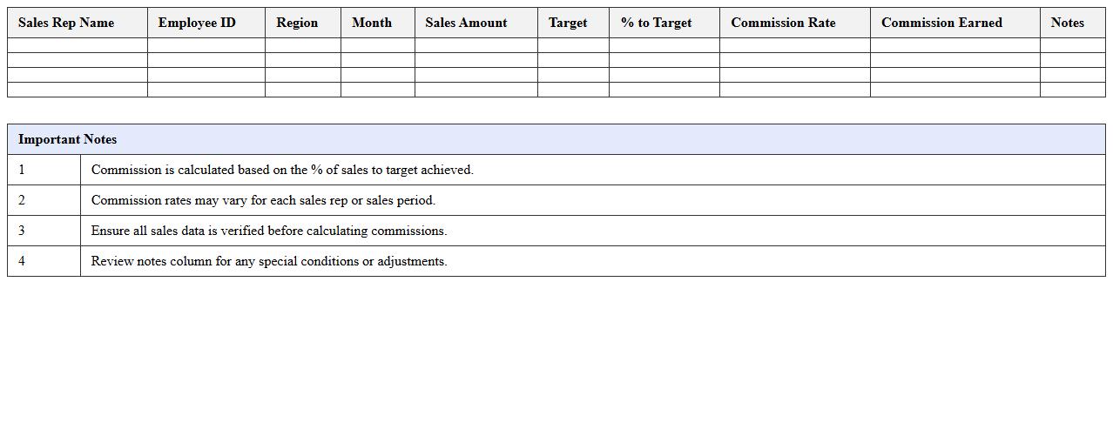The image size is (1113, 436).
Task: Click the first empty cell under Sales Rep Name
Action: pyautogui.click(x=78, y=45)
